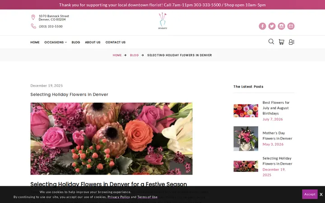This screenshot has height=203, width=325.
Task: Open Best Flowers for July and August post
Action: point(276,108)
